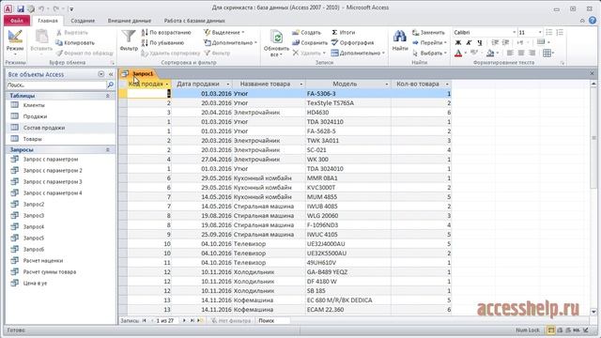Open table Состав продажи
Image resolution: width=601 pixels, height=338 pixels.
(44, 128)
